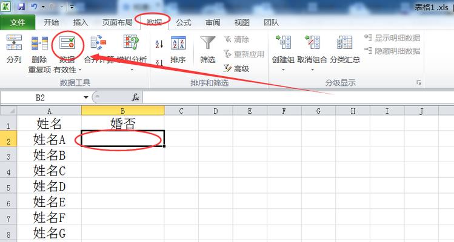The width and height of the screenshot is (454, 242).
Task: Expand the Group (创建组) dropdown arrow
Action: pos(283,70)
